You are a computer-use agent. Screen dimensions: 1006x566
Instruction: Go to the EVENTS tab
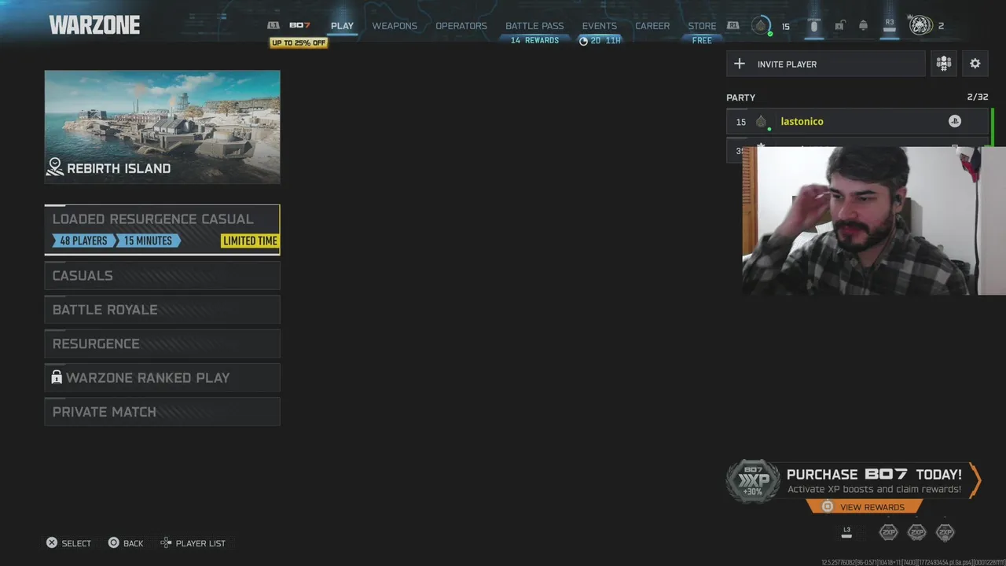coord(600,26)
